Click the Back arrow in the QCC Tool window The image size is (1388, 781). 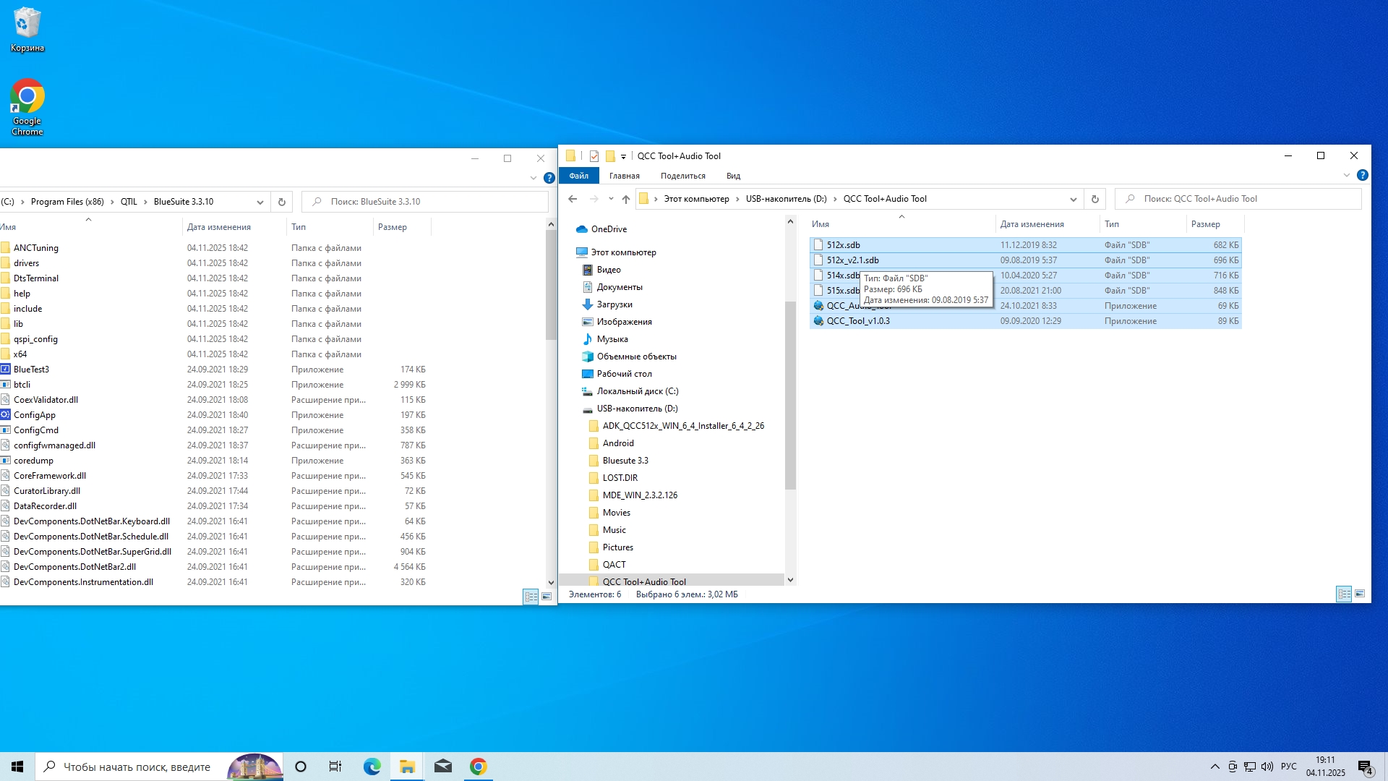click(x=573, y=199)
